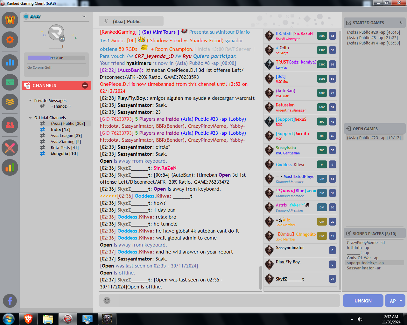
Task: Click the Started Games pin icon
Action: (x=401, y=23)
